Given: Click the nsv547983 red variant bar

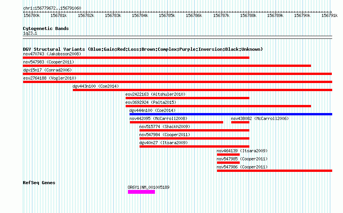Looking at the screenshot, I should pyautogui.click(x=167, y=66).
